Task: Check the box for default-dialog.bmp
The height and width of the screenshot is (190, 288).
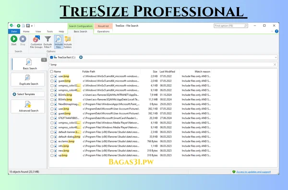Action: [x=52, y=137]
